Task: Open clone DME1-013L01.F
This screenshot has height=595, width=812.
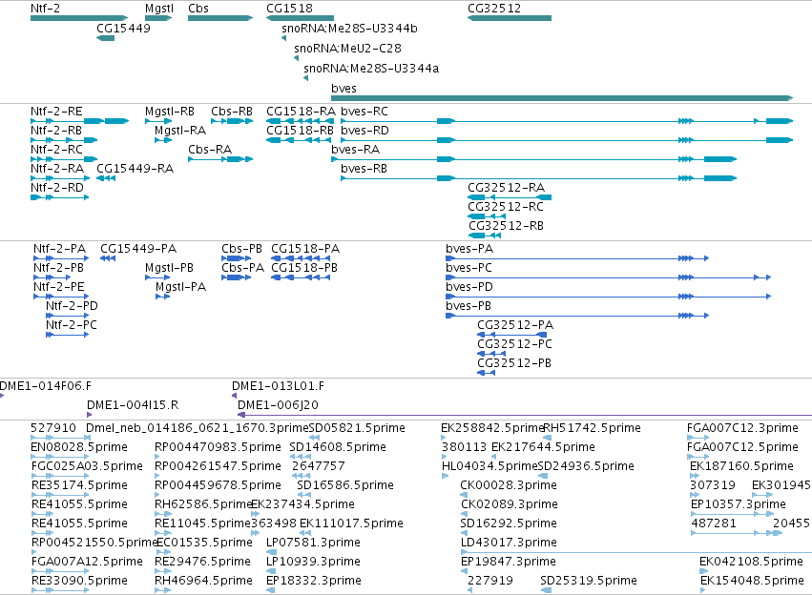Action: (278, 386)
